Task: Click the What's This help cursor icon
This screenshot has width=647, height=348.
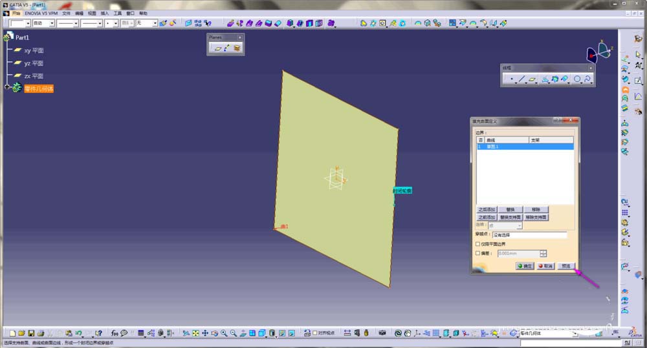Action: pyautogui.click(x=98, y=333)
